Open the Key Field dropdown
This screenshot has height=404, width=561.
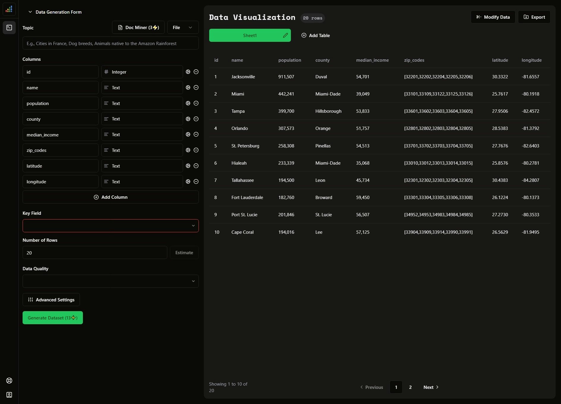[111, 226]
